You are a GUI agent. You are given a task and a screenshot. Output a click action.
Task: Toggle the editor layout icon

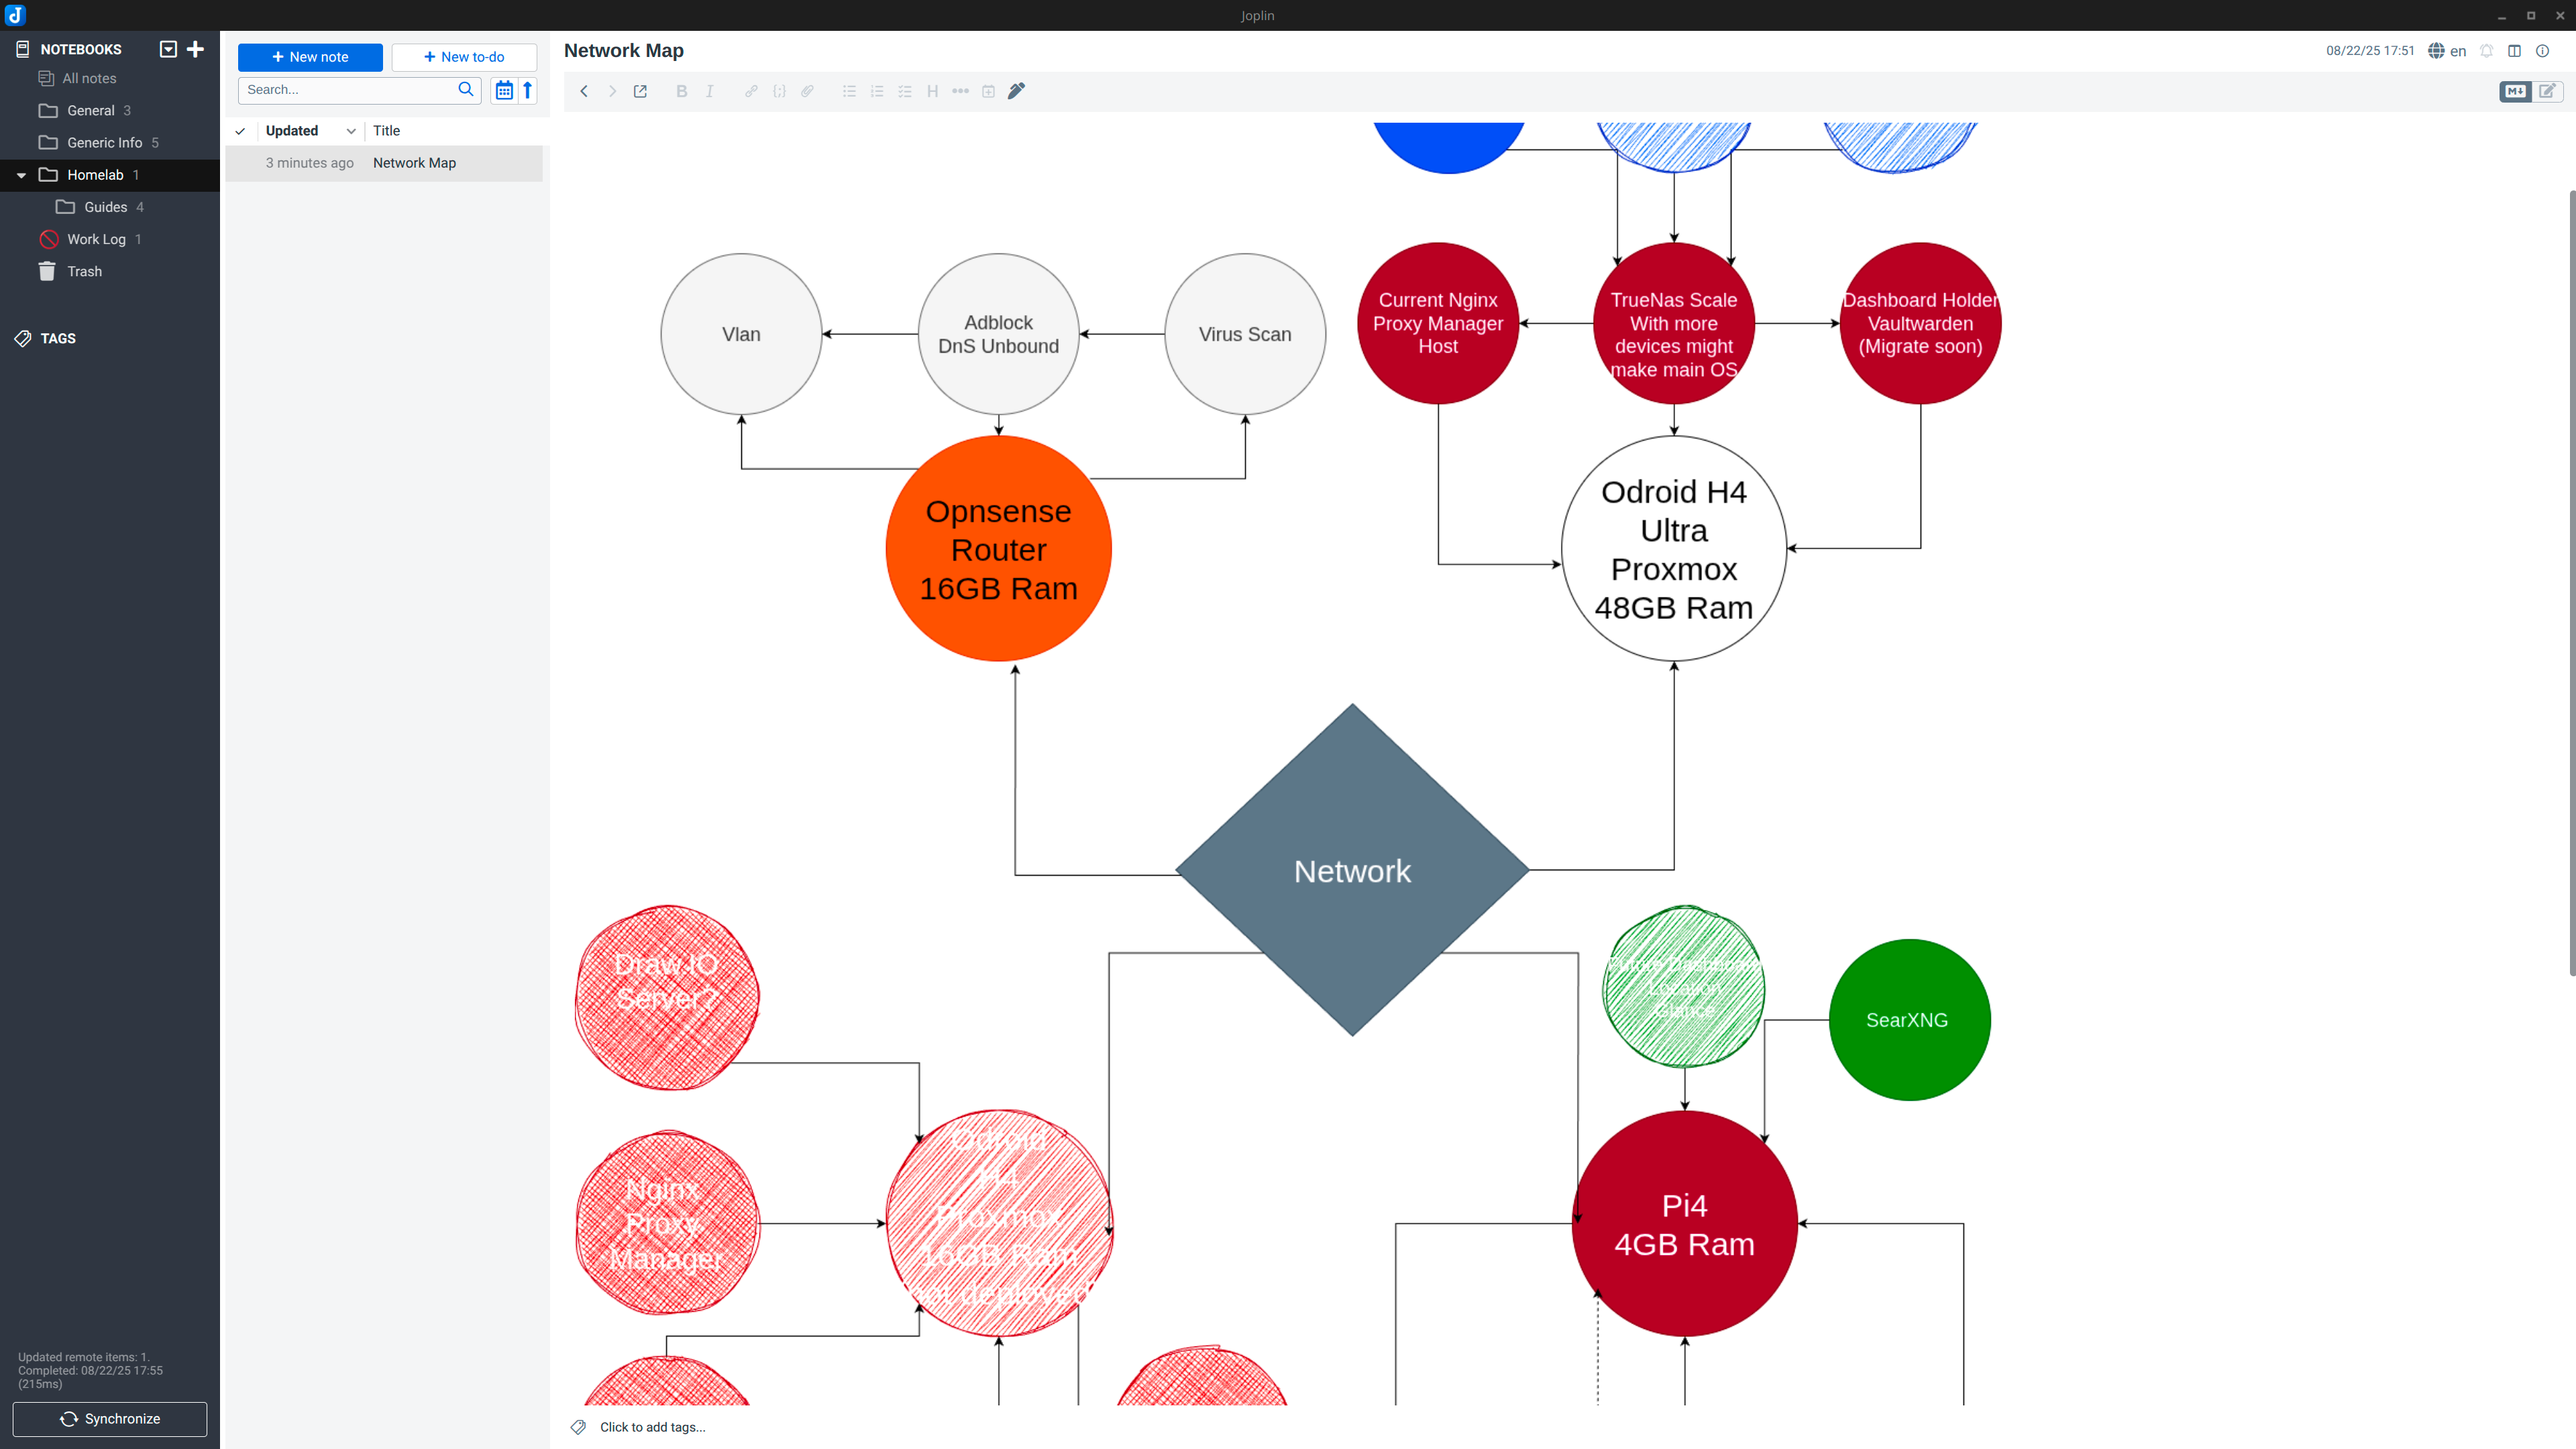[2514, 51]
